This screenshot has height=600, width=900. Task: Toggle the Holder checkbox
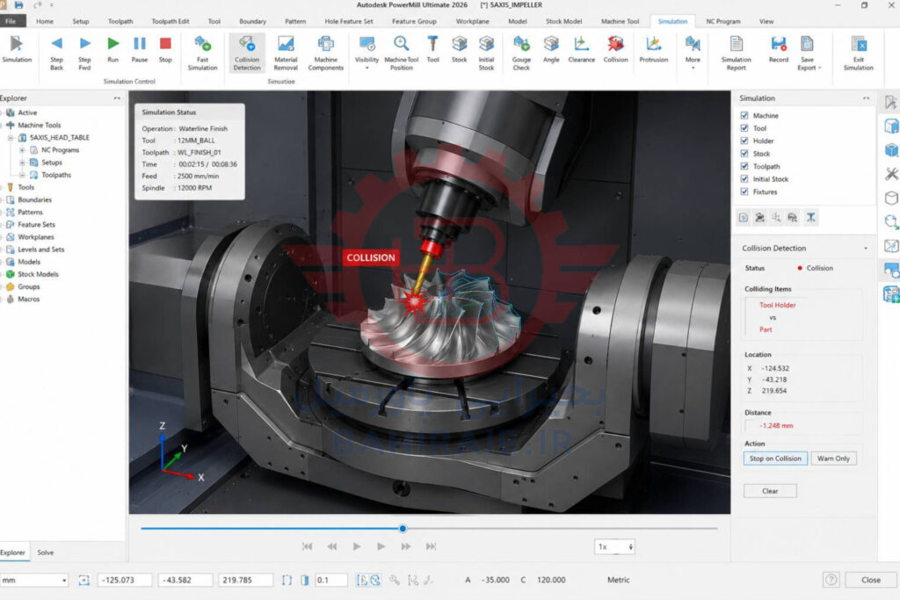tap(744, 141)
